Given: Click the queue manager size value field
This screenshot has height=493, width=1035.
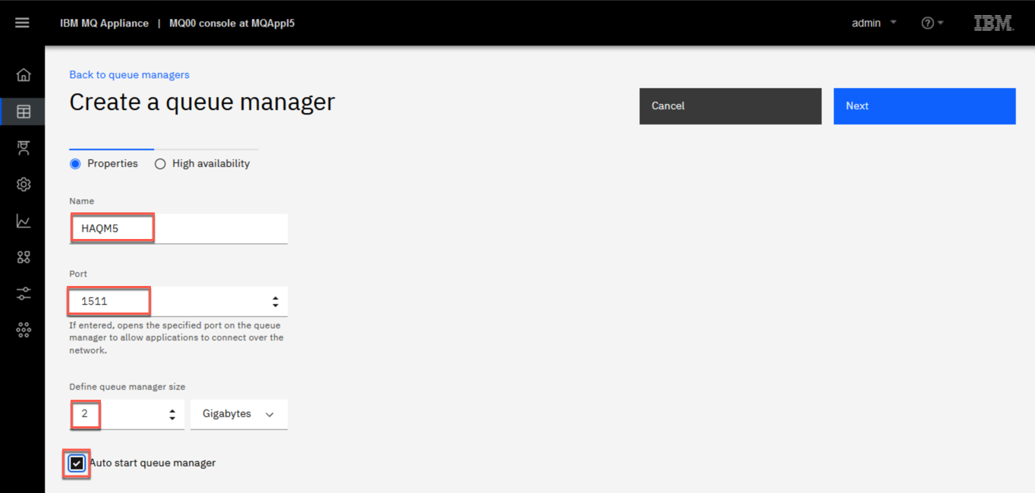Looking at the screenshot, I should 127,414.
